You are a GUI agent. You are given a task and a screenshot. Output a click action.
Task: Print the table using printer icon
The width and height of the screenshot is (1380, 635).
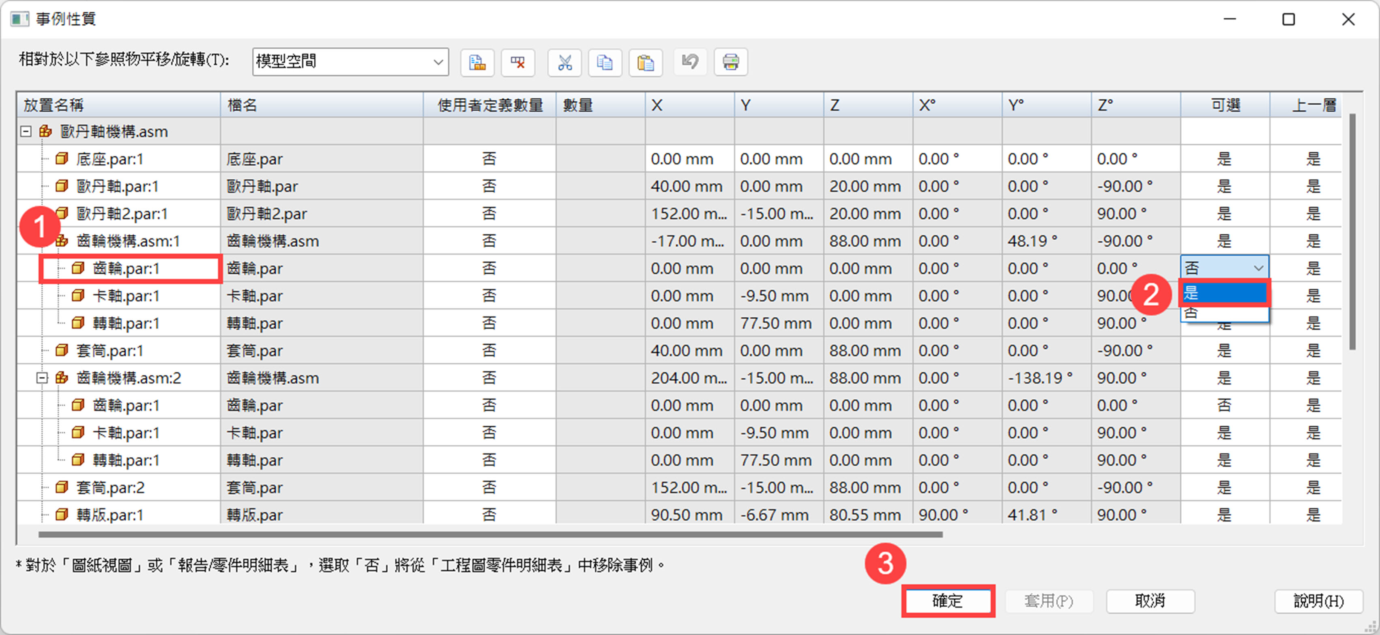(x=731, y=62)
